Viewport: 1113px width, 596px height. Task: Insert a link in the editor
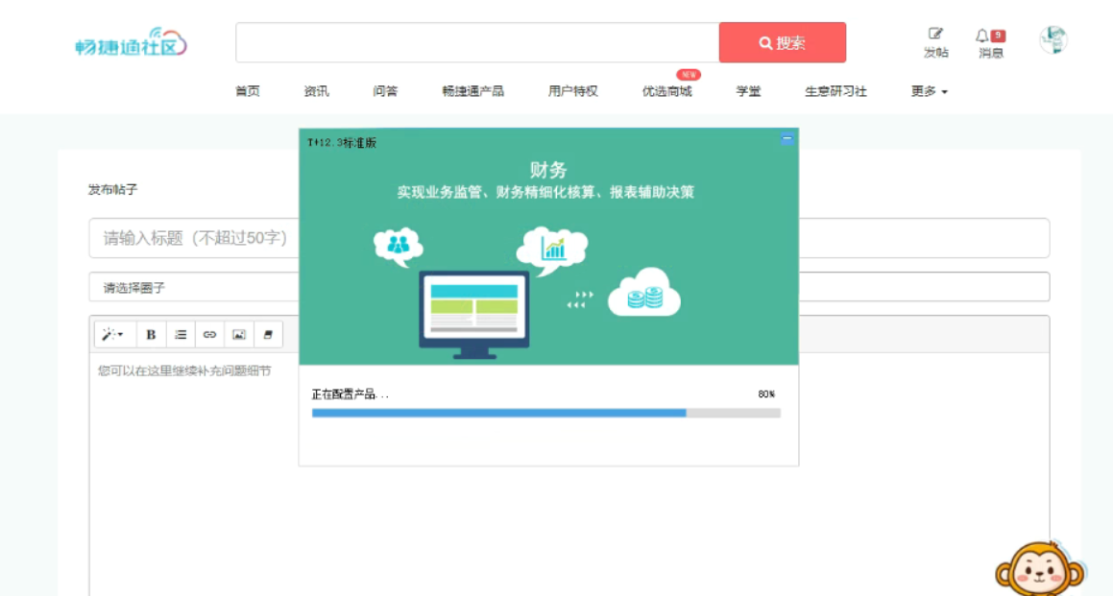point(209,334)
